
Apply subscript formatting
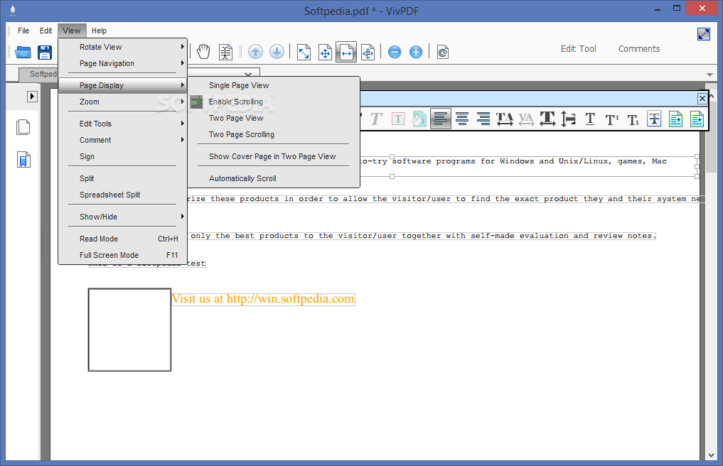click(633, 120)
